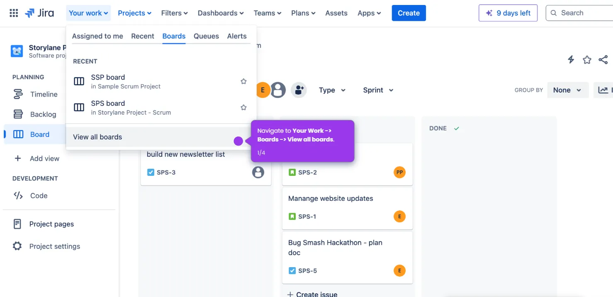Select the Boards tab
The width and height of the screenshot is (613, 297).
[174, 36]
